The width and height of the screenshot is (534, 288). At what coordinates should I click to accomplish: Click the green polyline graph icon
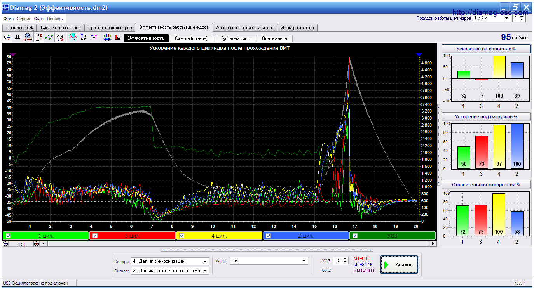49,37
